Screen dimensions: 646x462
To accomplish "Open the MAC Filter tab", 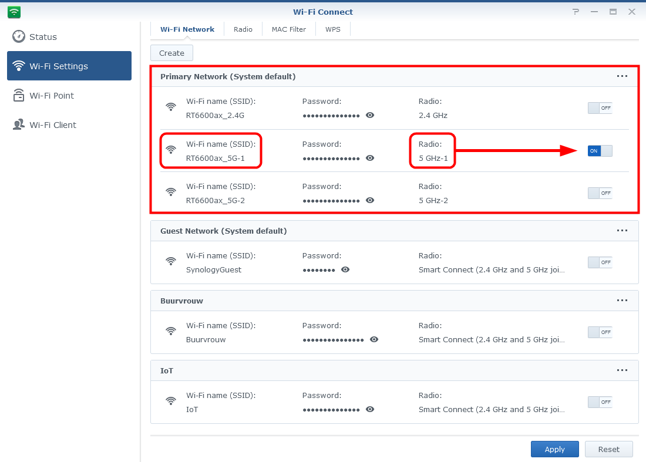I will (289, 29).
